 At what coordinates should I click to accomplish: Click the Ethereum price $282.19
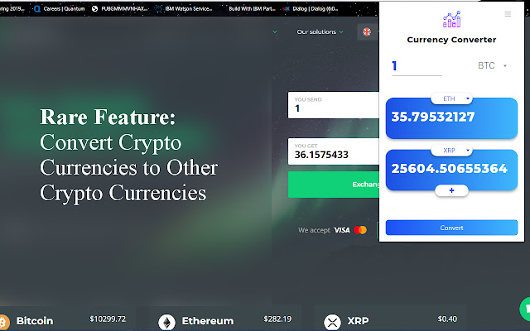click(x=277, y=319)
